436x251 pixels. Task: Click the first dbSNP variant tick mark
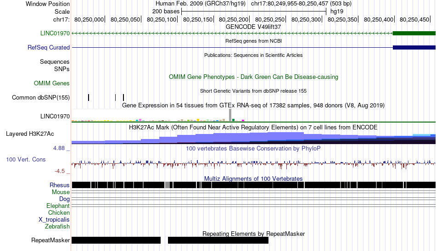(x=89, y=97)
